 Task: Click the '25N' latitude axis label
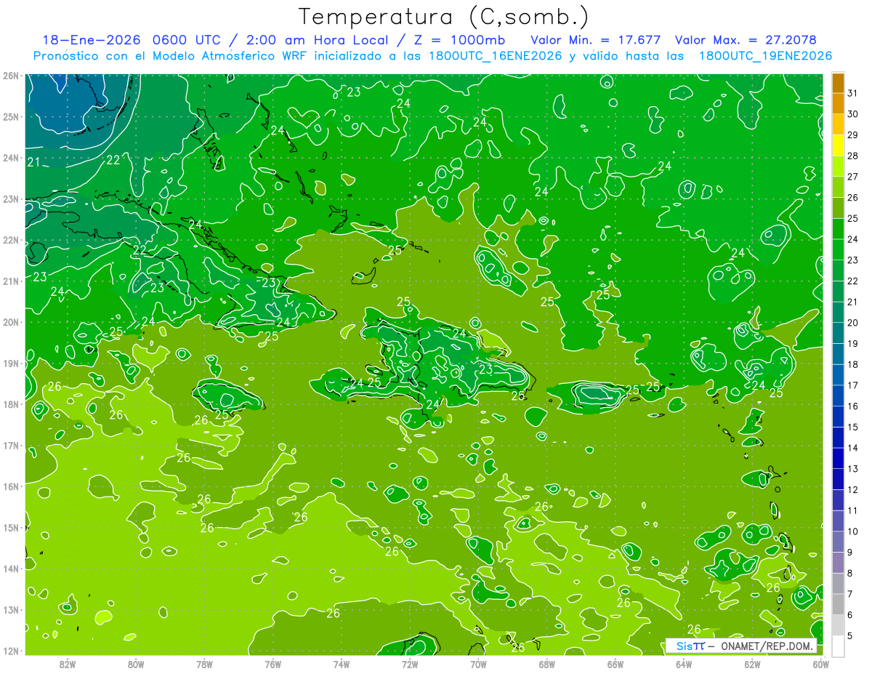[12, 117]
